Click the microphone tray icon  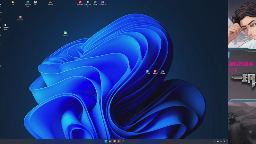pyautogui.click(x=221, y=141)
